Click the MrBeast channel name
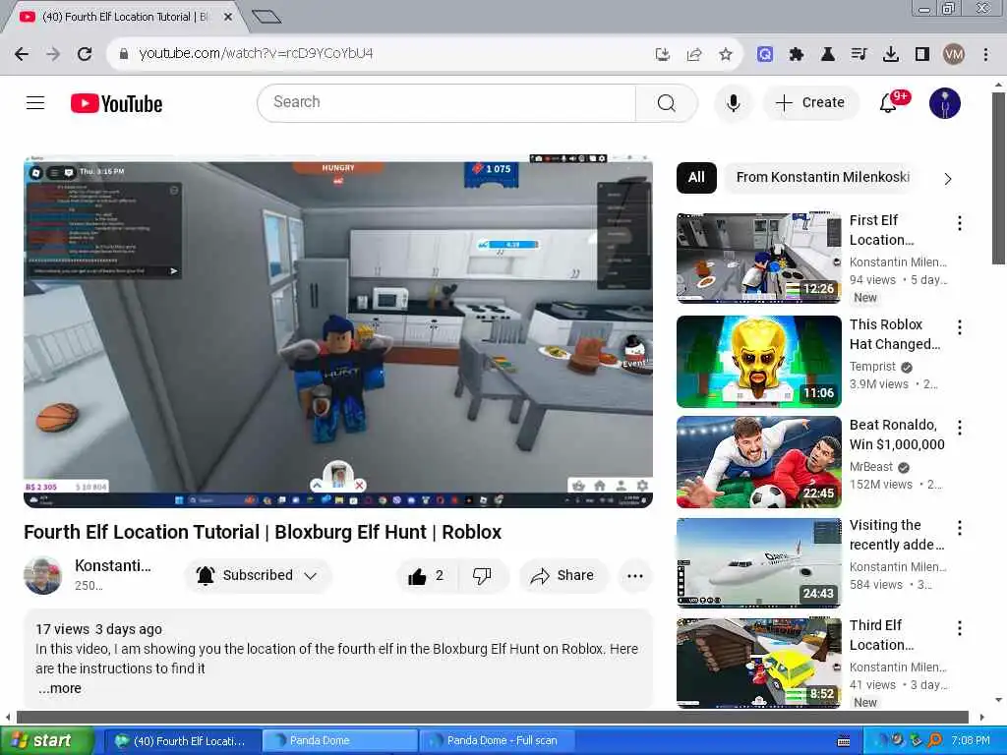Viewport: 1007px width, 755px height. pyautogui.click(x=871, y=467)
